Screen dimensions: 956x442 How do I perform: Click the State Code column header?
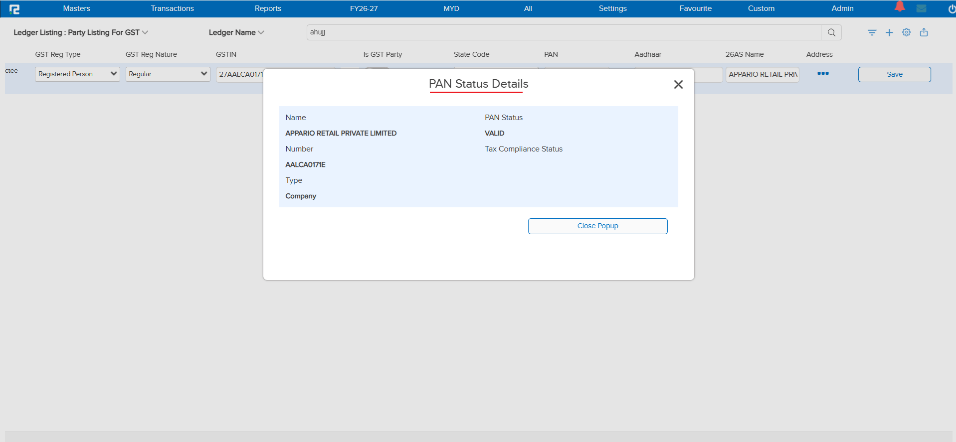click(x=471, y=54)
